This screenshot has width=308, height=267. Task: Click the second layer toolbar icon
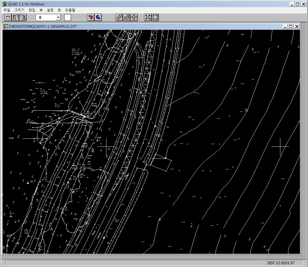point(15,17)
